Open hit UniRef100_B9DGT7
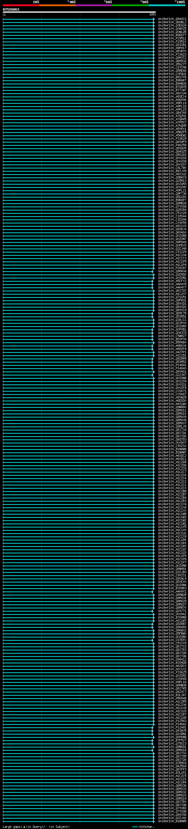The height and width of the screenshot is (829, 188). (x=172, y=35)
